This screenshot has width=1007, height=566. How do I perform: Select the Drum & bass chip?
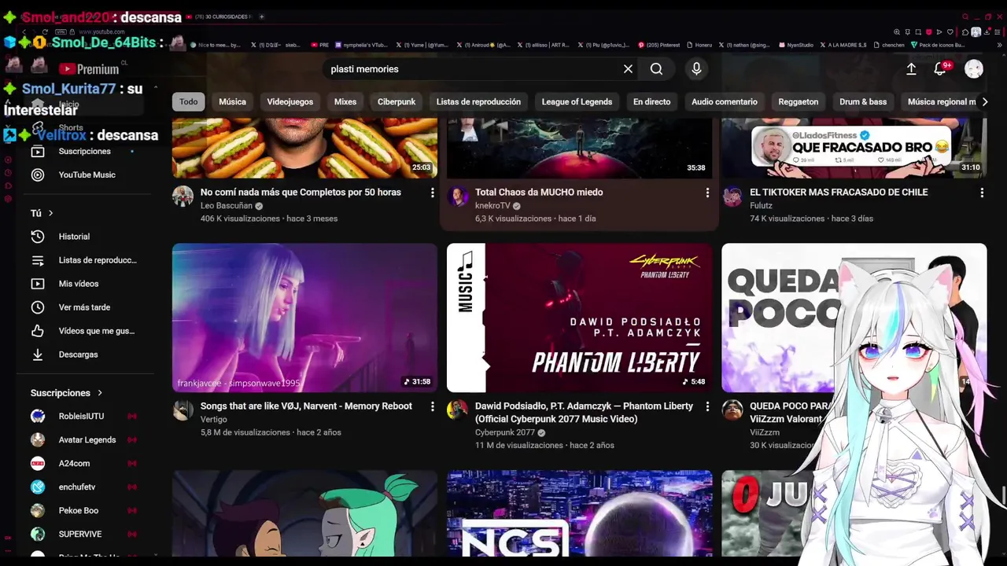click(x=863, y=101)
